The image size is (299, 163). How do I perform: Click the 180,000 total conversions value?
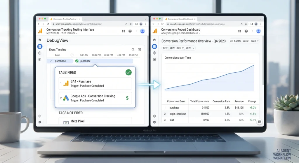click(205, 114)
